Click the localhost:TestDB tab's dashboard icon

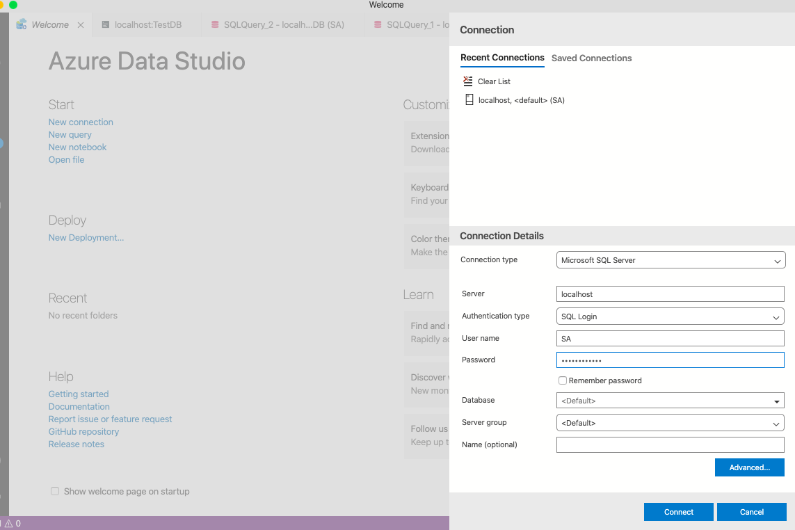click(x=106, y=25)
